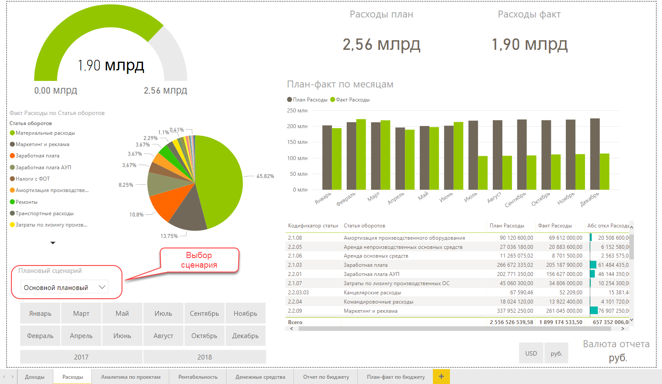The height and width of the screenshot is (384, 662).
Task: Choose Декабрь in month slicer
Action: pos(246,336)
